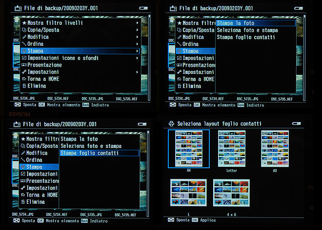Click battery indicator in top-left screen title bar
The image size is (322, 230).
click(143, 8)
